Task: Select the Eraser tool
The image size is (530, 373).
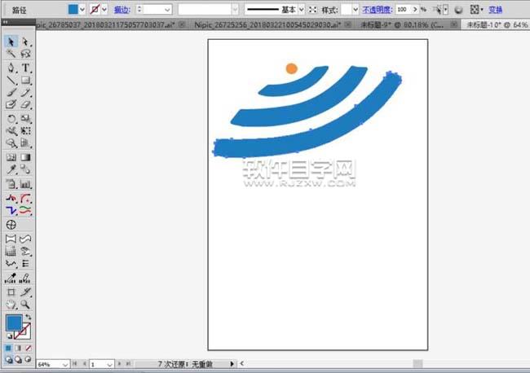Action: pyautogui.click(x=25, y=104)
